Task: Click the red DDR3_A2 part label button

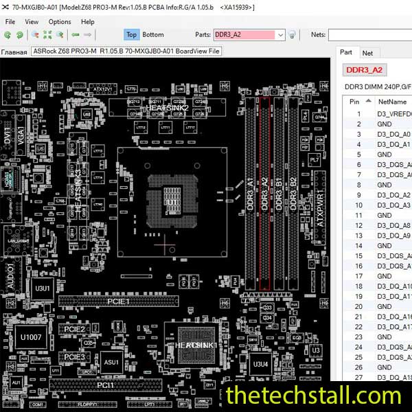Action: 364,70
